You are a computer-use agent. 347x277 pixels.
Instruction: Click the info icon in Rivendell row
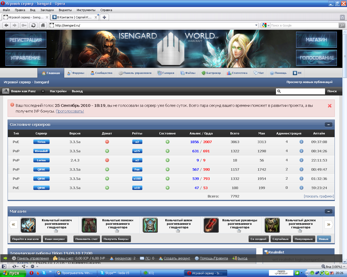(x=301, y=151)
